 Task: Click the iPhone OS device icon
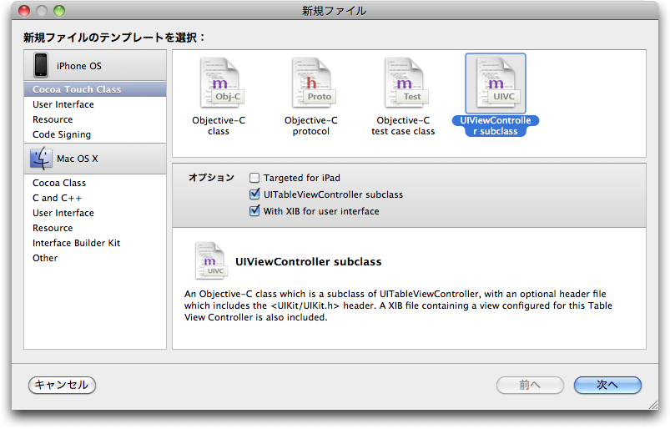coord(41,65)
